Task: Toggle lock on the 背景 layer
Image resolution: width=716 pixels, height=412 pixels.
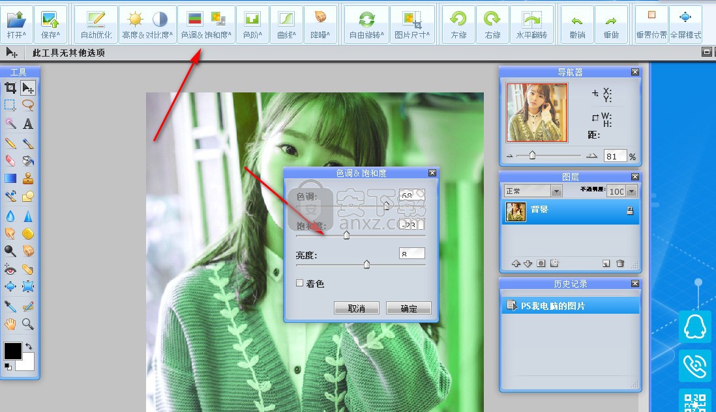Action: click(x=629, y=211)
